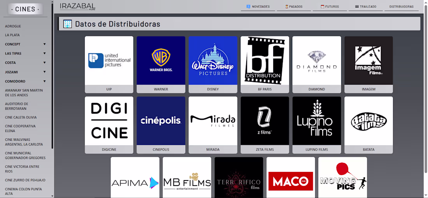Click the BF PARIS caption
Viewport: 428px width, 198px height.
tap(265, 89)
